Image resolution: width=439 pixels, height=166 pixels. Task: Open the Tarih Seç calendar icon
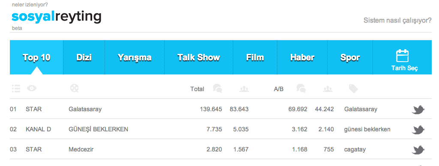click(402, 56)
